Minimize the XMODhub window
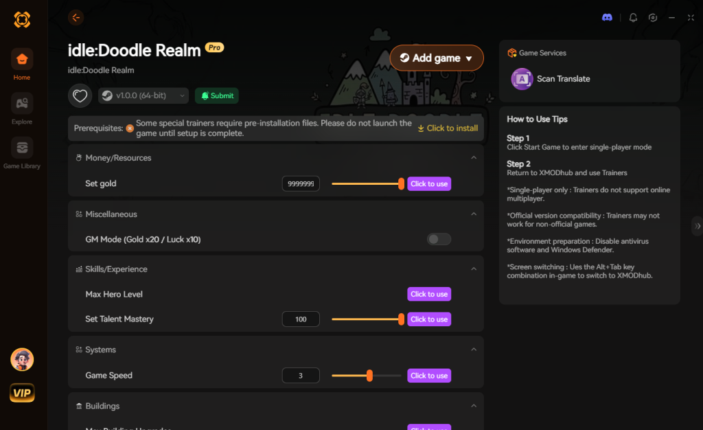 [x=671, y=17]
